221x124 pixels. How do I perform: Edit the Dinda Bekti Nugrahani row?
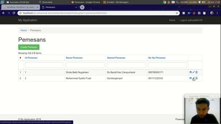(x=193, y=72)
